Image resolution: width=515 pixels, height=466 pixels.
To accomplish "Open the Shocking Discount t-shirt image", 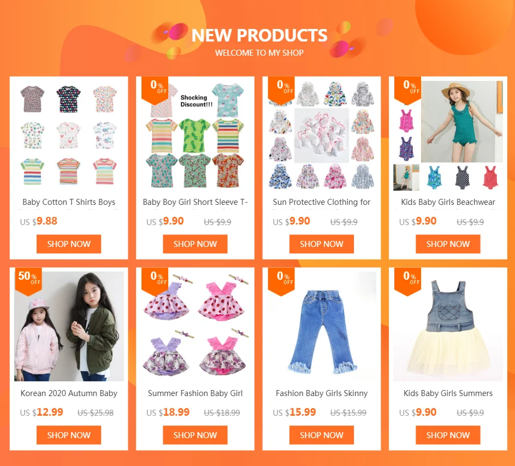I will tap(195, 135).
